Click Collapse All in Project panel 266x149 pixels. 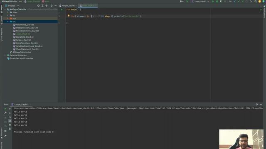click(x=47, y=5)
